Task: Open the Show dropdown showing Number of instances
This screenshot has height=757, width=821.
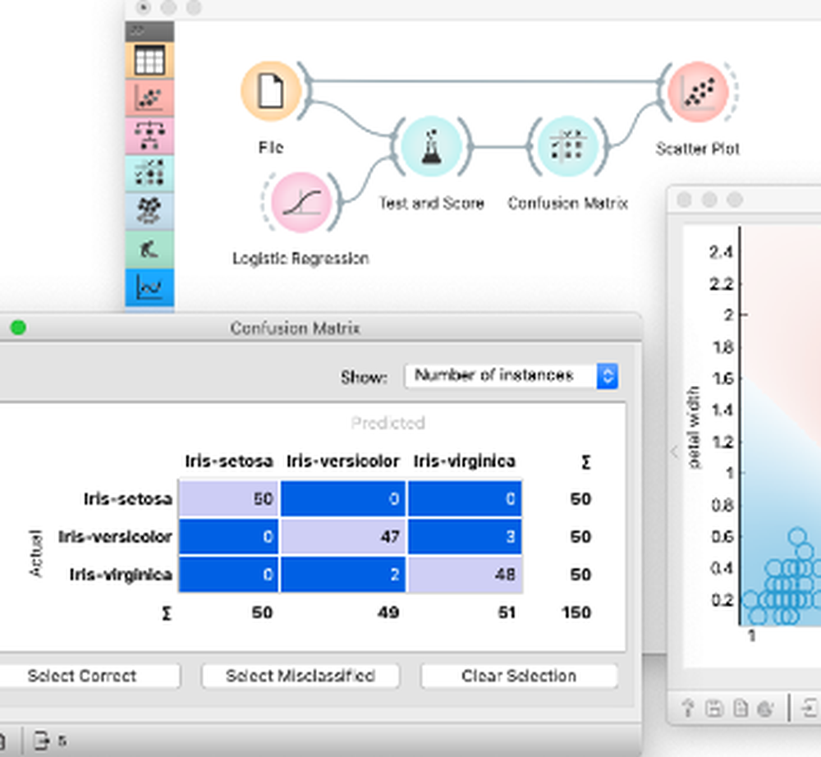Action: point(511,375)
